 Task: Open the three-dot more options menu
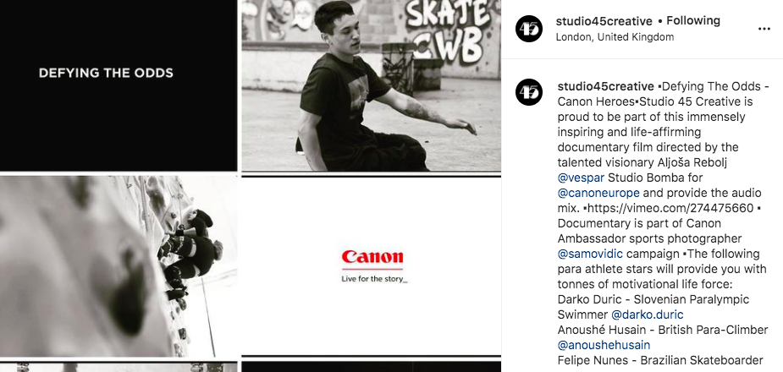(x=764, y=29)
